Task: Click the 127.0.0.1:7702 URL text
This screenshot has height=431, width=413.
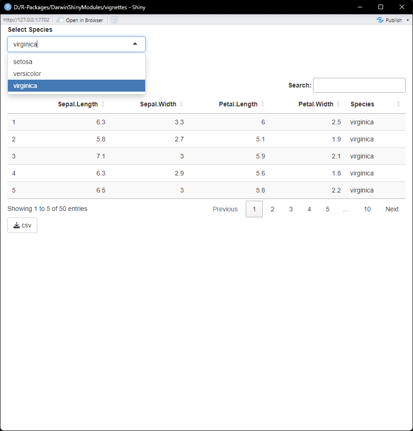Action: tap(26, 20)
